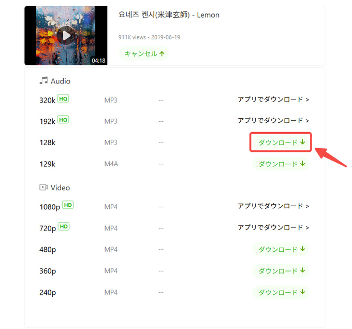This screenshot has width=352, height=329.
Task: Click the 129k quality label
Action: 48,164
